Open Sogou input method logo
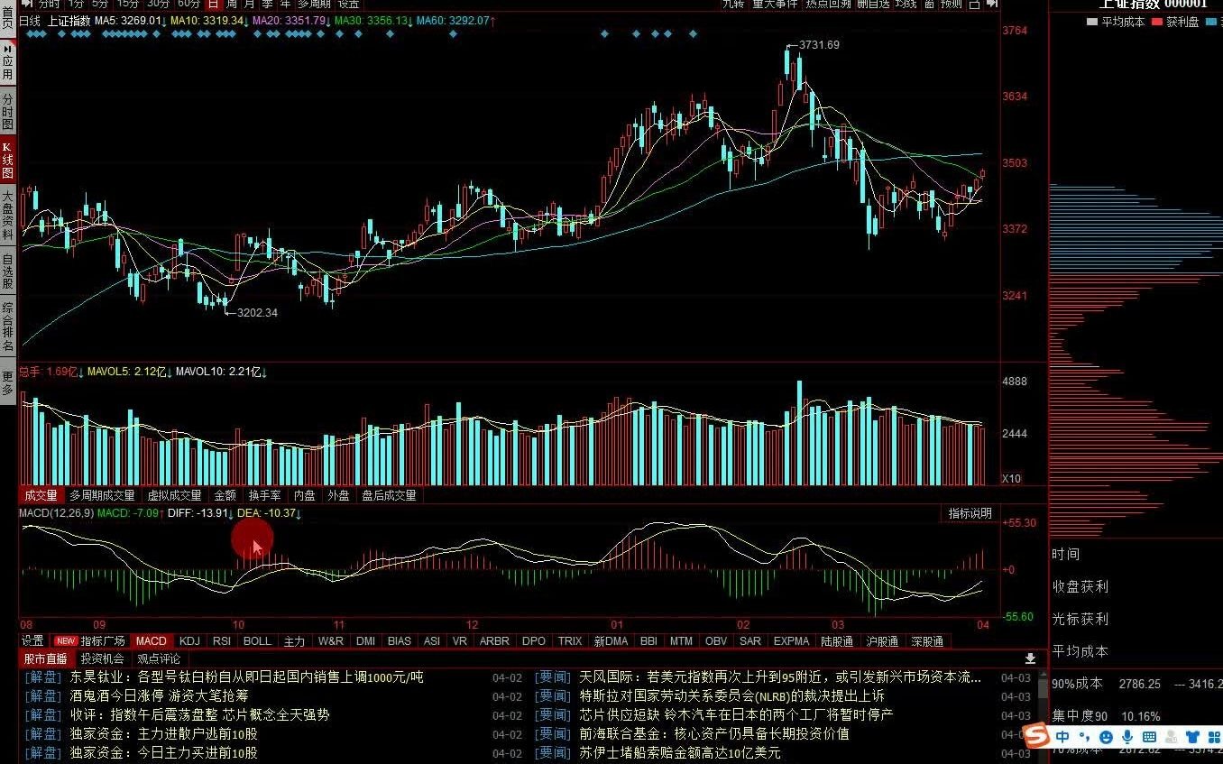 pos(1037,736)
